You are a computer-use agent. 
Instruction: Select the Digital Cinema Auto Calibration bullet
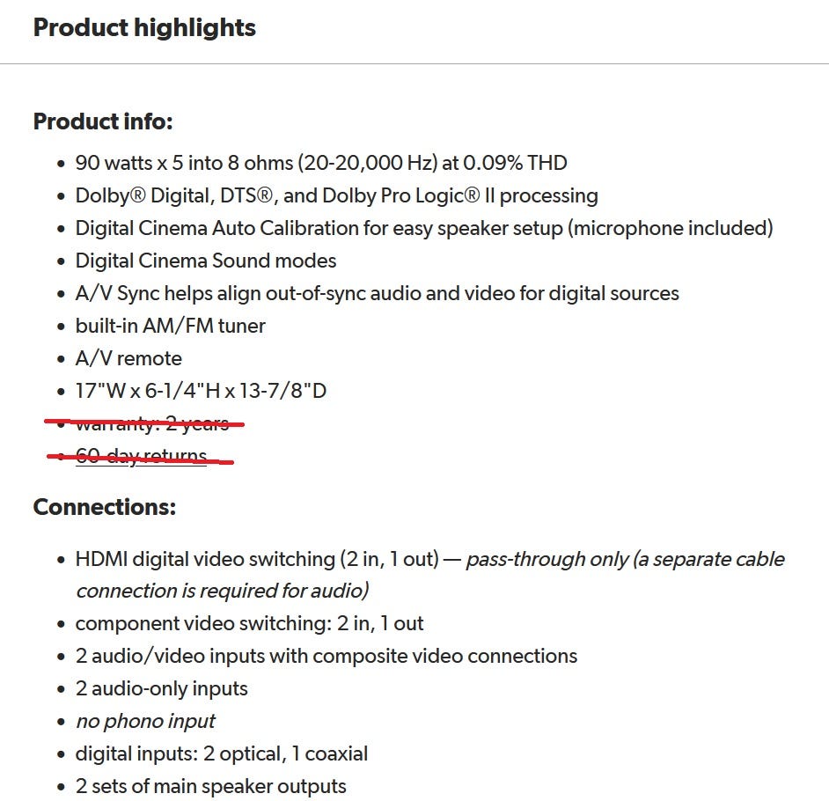tap(423, 228)
